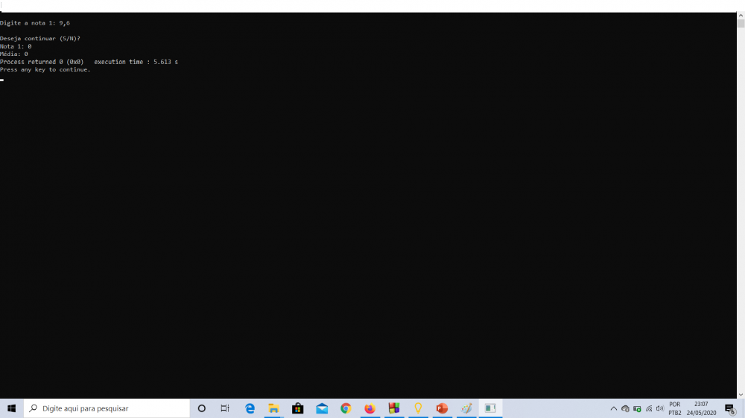745x418 pixels.
Task: Click the 'Digite aqui para pesquisar' search box
Action: pyautogui.click(x=107, y=408)
